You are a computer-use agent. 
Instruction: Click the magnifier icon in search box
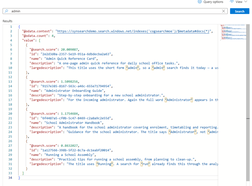(x=6, y=11)
